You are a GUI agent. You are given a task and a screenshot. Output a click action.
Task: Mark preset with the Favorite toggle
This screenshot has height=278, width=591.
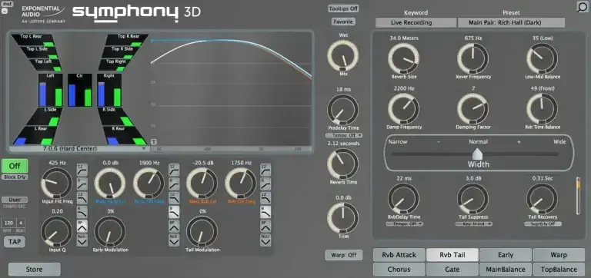tap(343, 22)
